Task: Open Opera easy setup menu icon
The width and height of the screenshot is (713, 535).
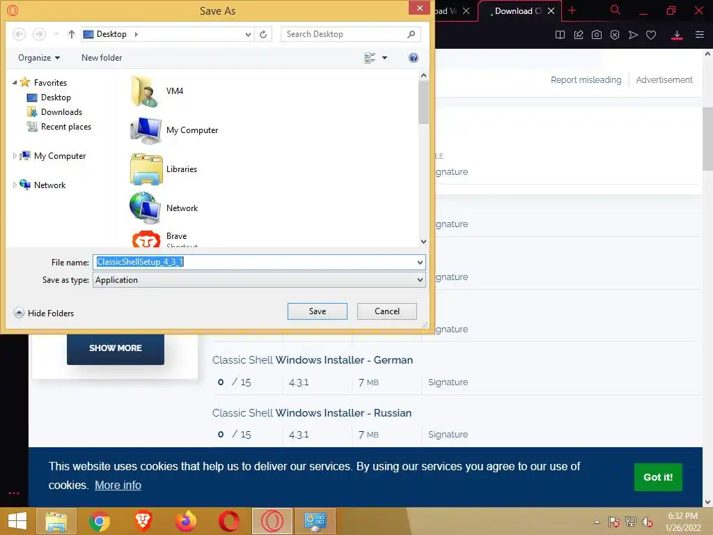Action: (700, 35)
